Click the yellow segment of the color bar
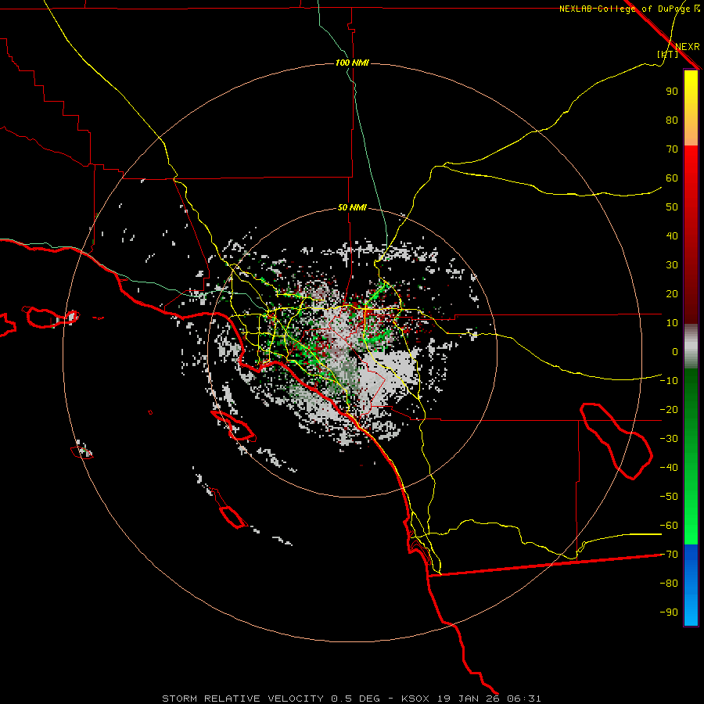The image size is (704, 704). 691,108
